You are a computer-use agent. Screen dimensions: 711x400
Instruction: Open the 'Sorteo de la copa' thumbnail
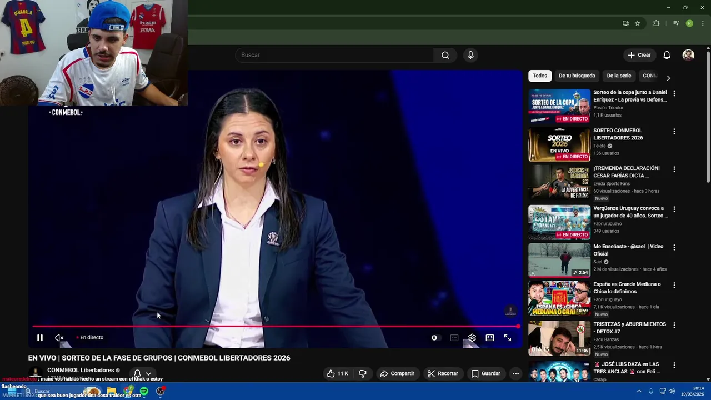(559, 106)
